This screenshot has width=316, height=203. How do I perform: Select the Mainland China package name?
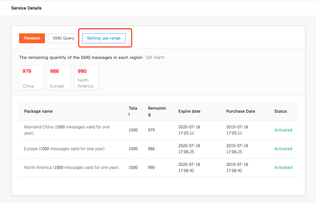point(67,130)
